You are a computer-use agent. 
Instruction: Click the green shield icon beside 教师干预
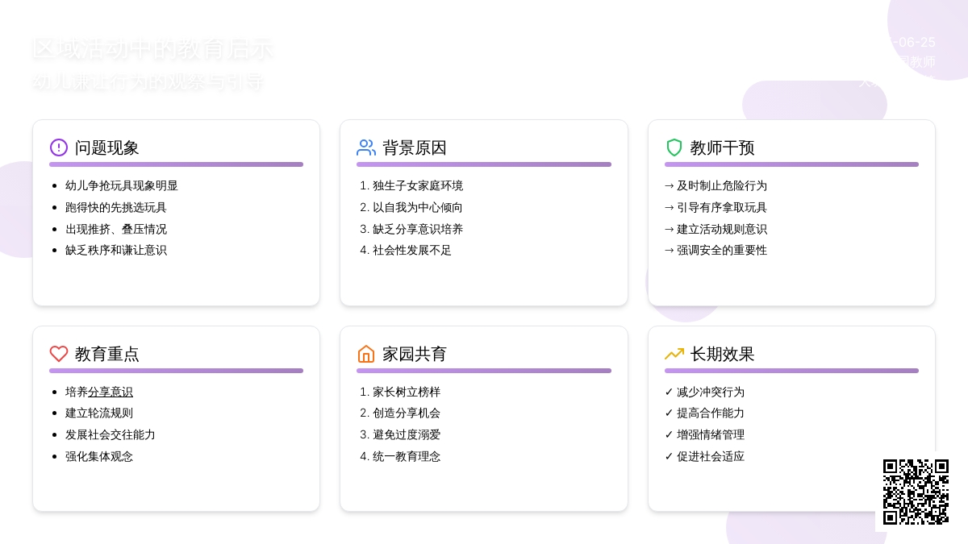click(x=674, y=147)
